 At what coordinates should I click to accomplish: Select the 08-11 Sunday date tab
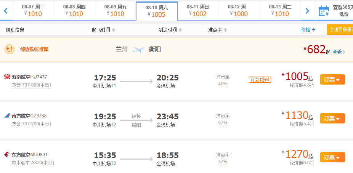click(198, 11)
